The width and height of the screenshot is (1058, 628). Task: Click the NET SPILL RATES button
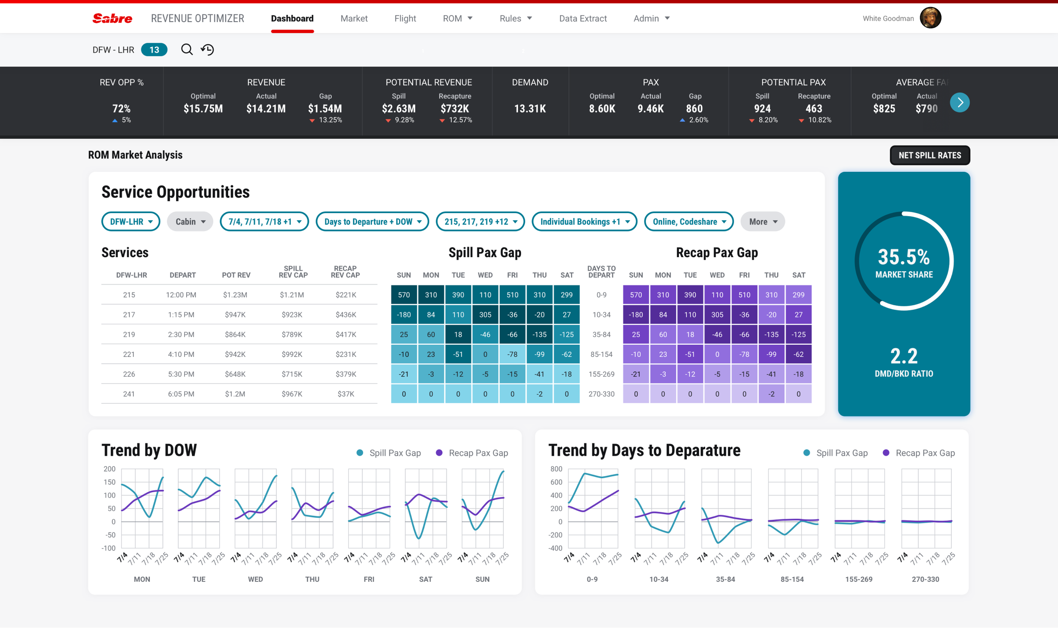pos(929,155)
